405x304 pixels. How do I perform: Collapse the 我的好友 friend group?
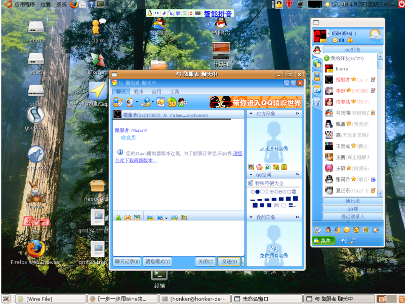[327, 58]
